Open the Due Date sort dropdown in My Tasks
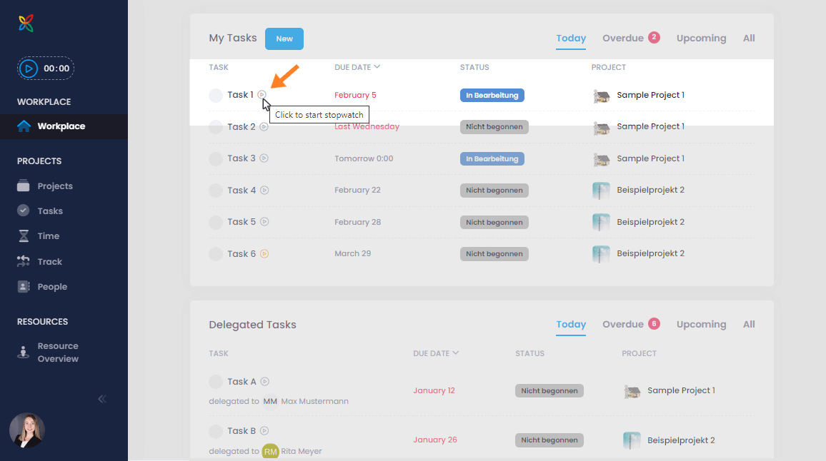Viewport: 826px width, 461px height. [x=358, y=66]
